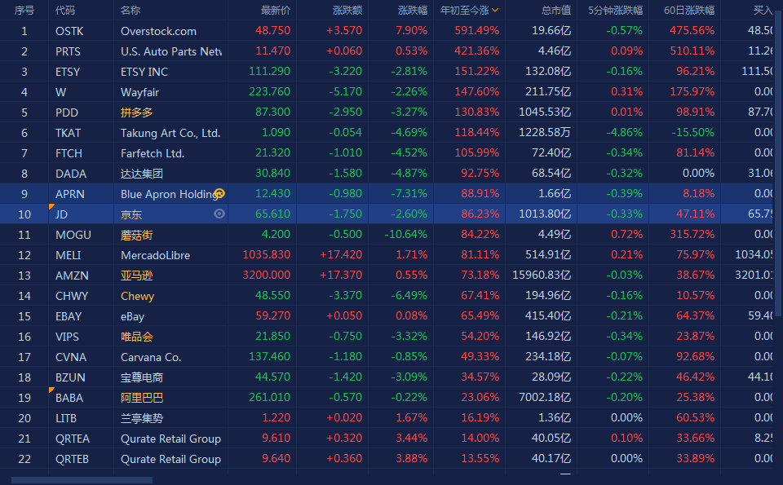Select MercadoLibre's price 1035.830
Image resolution: width=783 pixels, height=485 pixels.
point(266,254)
